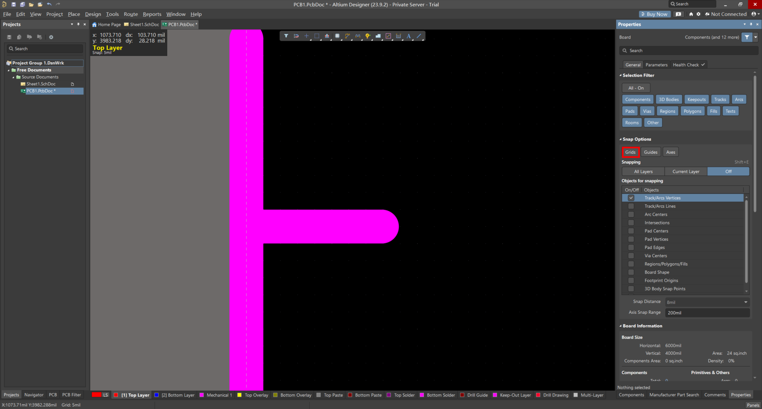
Task: Open project settings gear in Projects panel
Action: coord(51,37)
